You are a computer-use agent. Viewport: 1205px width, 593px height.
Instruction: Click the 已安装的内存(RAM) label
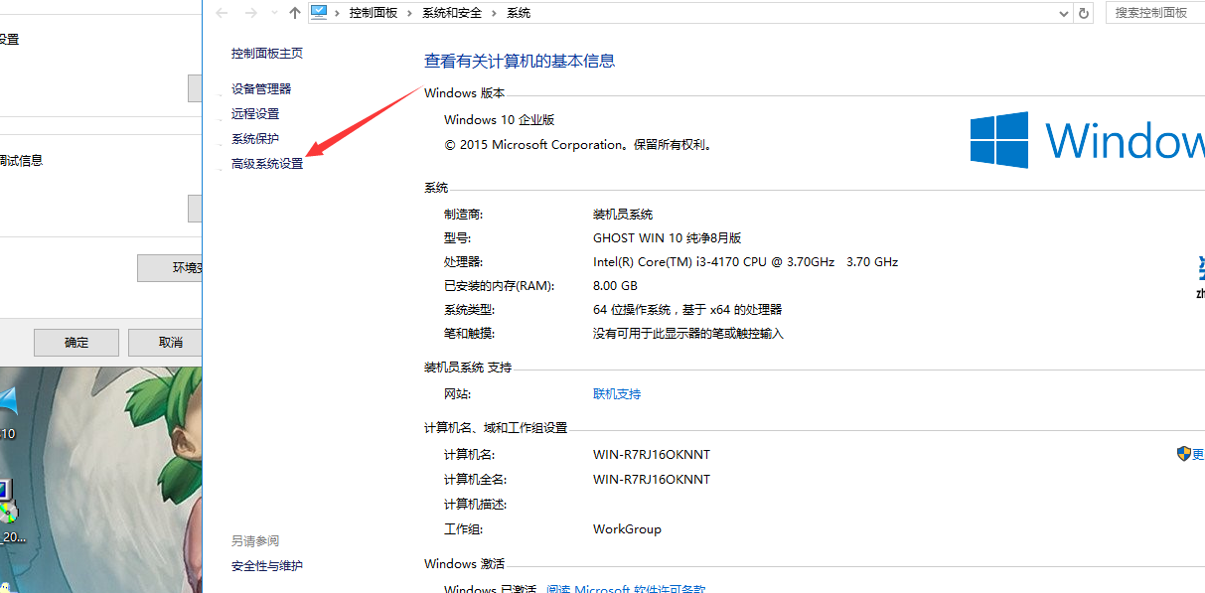tap(499, 286)
